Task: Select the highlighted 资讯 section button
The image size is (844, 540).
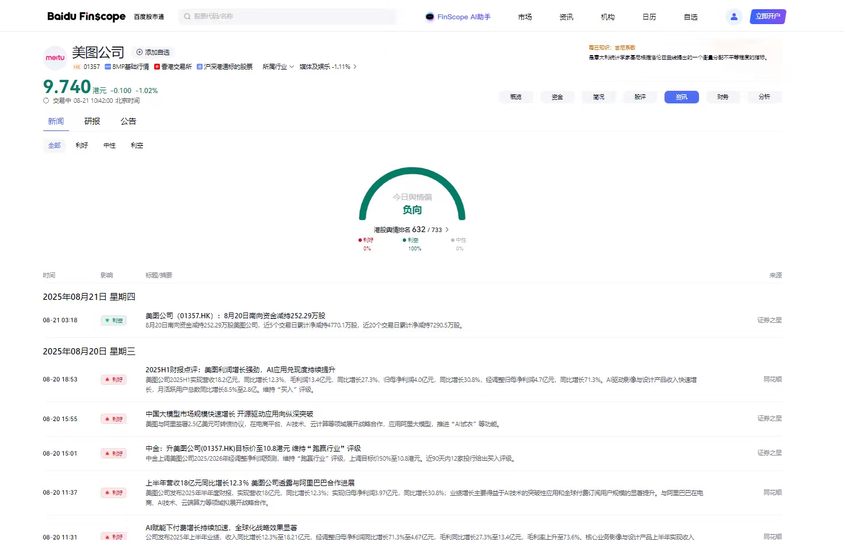Action: [681, 97]
